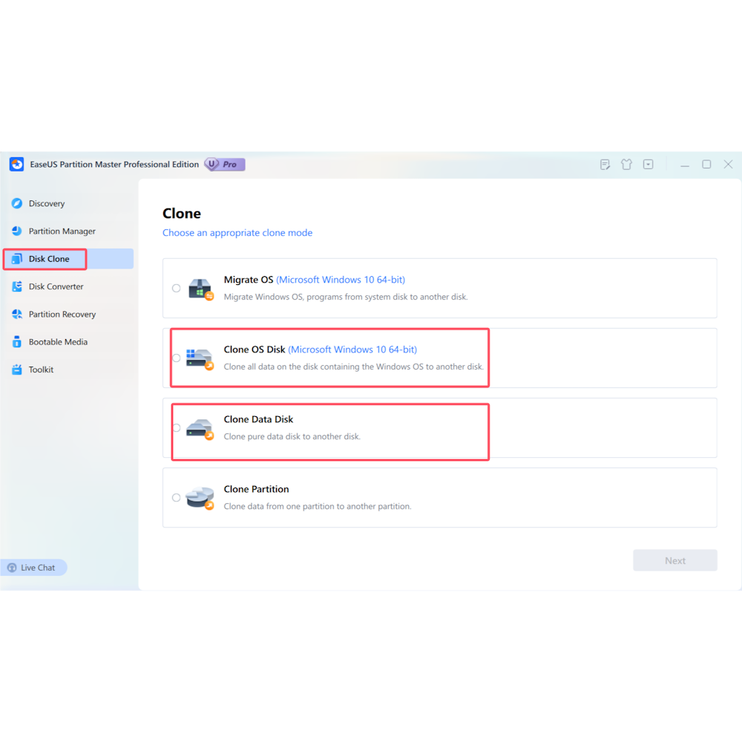Image resolution: width=742 pixels, height=742 pixels.
Task: Click the EaseUS logo in the title bar
Action: 16,164
